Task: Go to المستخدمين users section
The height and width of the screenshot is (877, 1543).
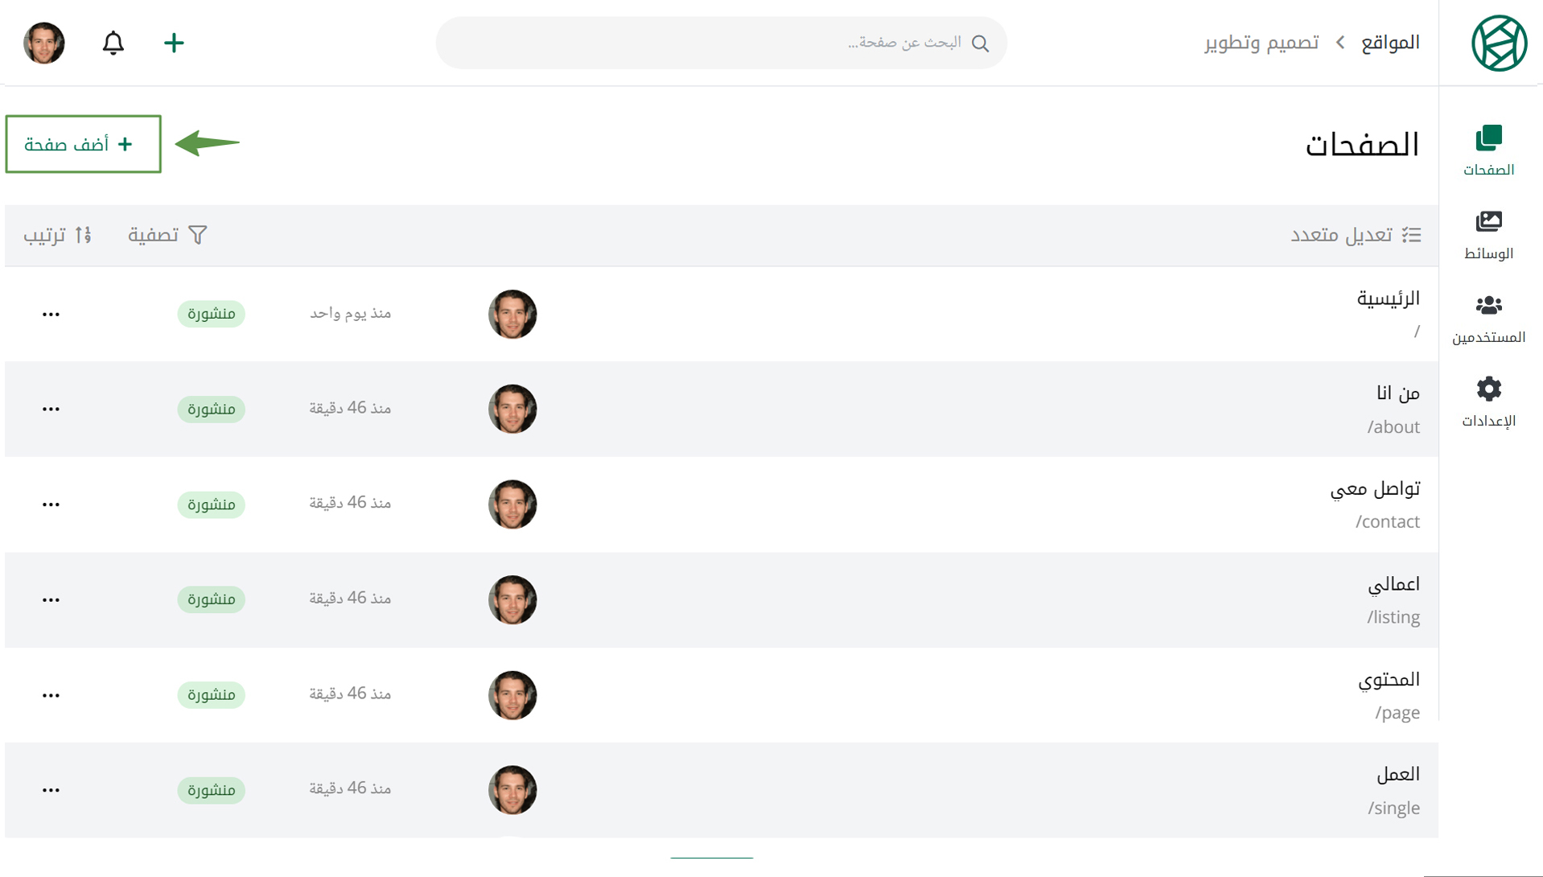Action: pyautogui.click(x=1488, y=319)
